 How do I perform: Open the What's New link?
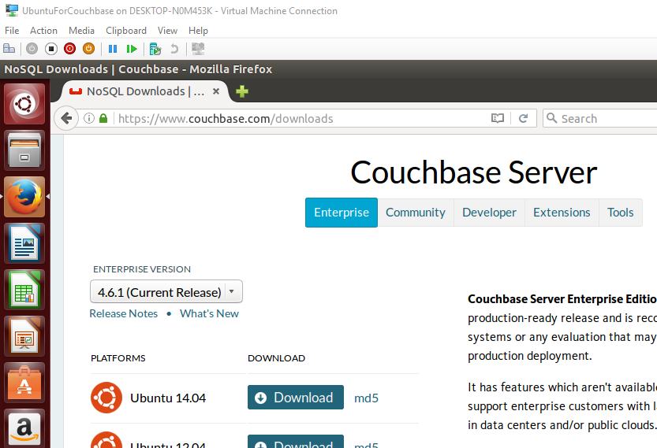click(209, 313)
